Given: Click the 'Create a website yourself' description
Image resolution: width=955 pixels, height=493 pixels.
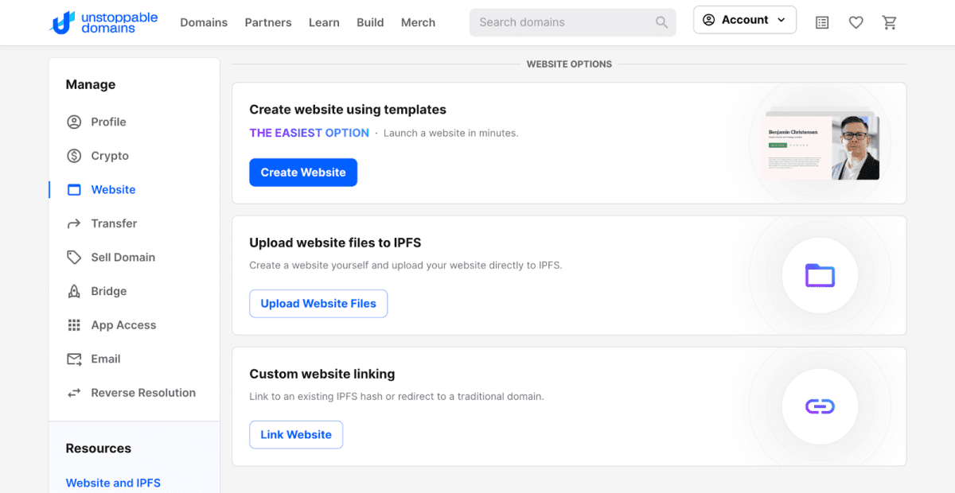Looking at the screenshot, I should [406, 265].
